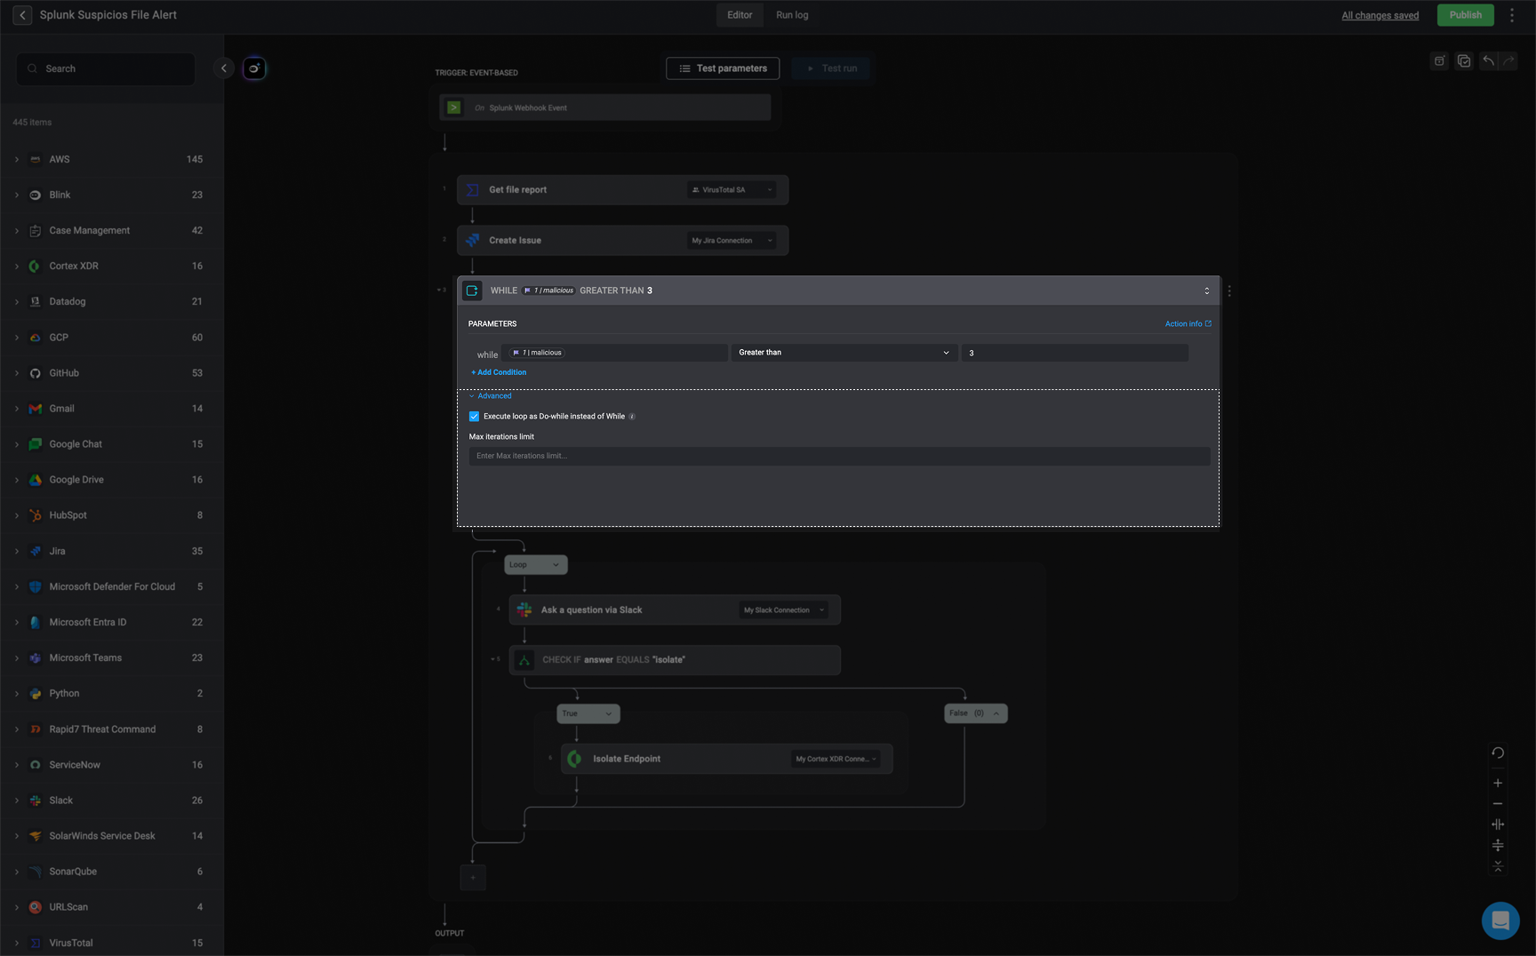Expand the ServiceNow category
1536x956 pixels.
pos(16,765)
